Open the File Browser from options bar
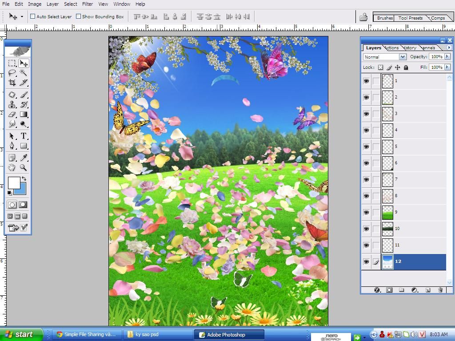The image size is (455, 341). [x=363, y=17]
